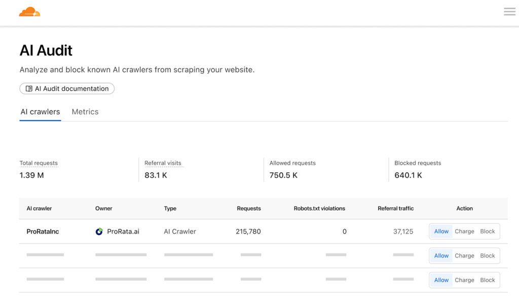The height and width of the screenshot is (300, 519).
Task: Choose Allow in the third crawler row
Action: click(x=441, y=280)
